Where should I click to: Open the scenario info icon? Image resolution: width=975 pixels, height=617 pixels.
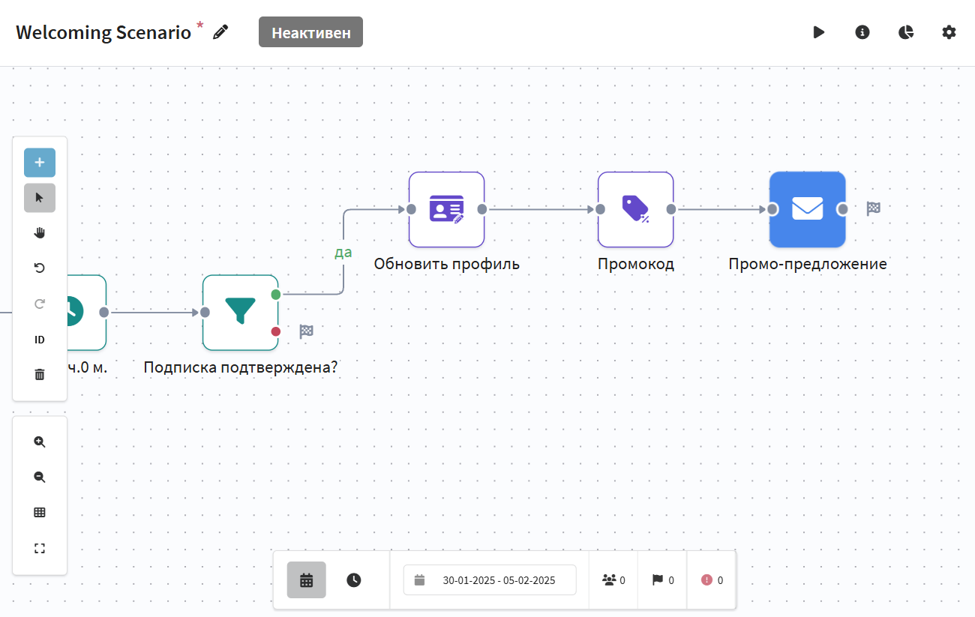(x=862, y=32)
